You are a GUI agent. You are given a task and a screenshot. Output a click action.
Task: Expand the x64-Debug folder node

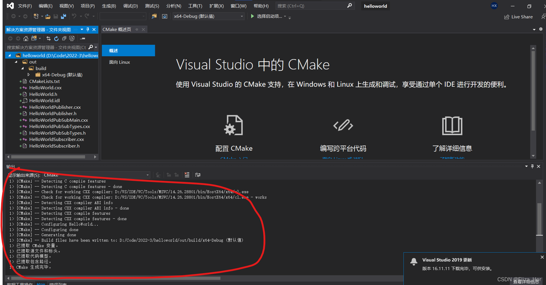pos(29,75)
